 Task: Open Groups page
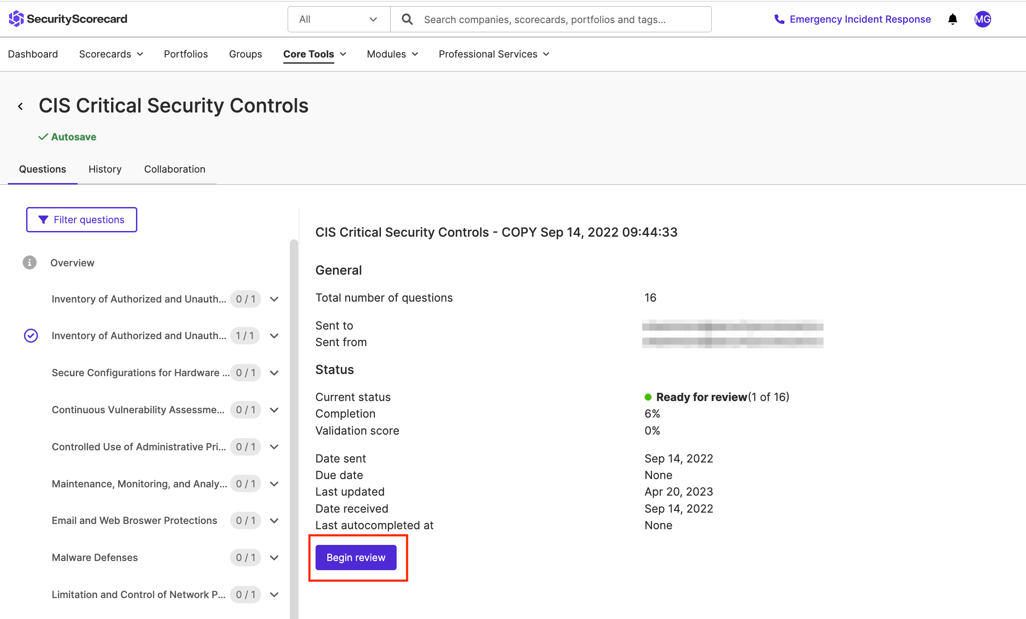[245, 54]
